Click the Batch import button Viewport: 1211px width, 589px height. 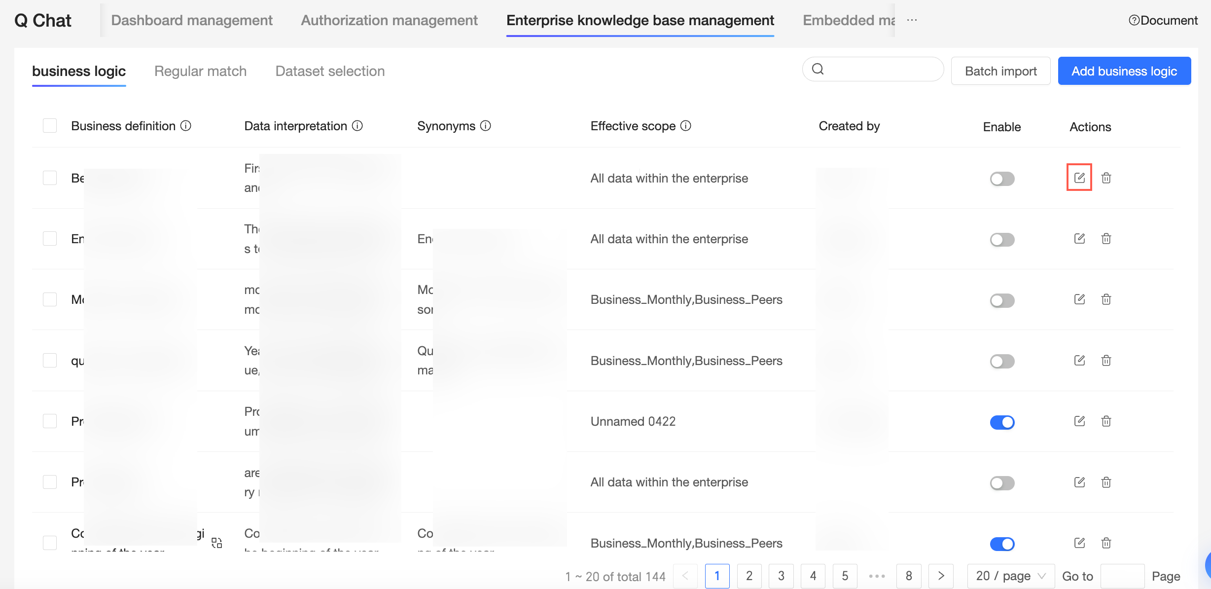click(x=1000, y=71)
